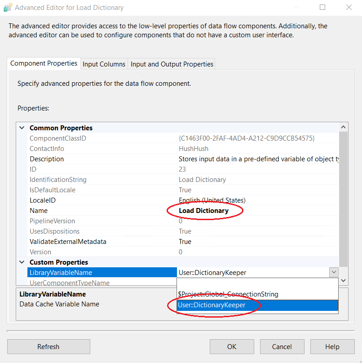Select the Component Properties tab
The width and height of the screenshot is (362, 363).
44,64
